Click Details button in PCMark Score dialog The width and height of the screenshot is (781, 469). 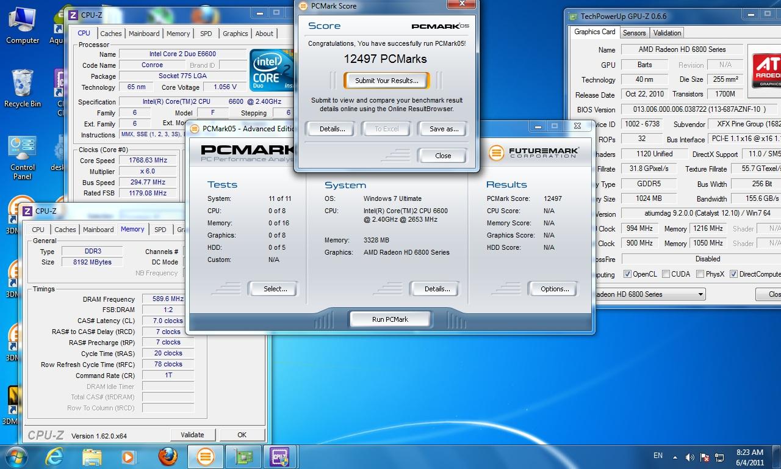333,129
